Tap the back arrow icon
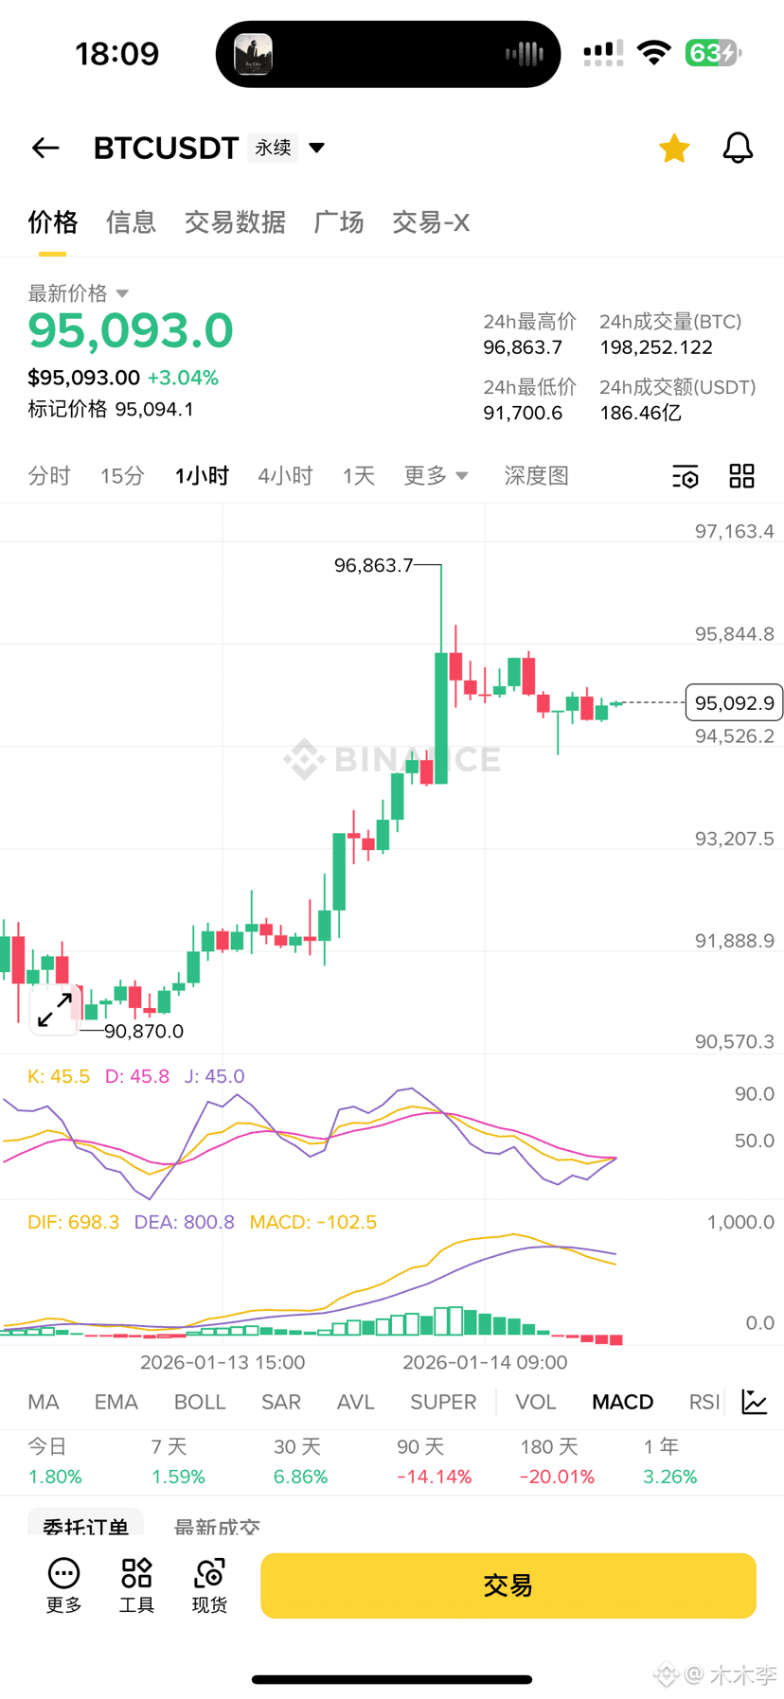Screen dimensions: 784x1699 tap(45, 148)
